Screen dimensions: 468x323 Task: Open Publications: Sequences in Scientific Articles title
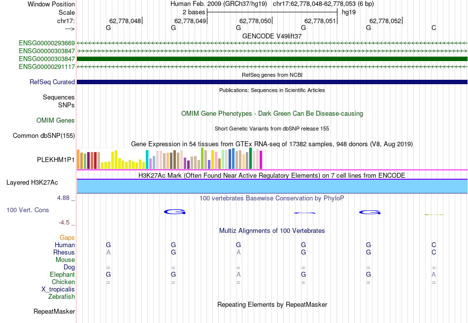pos(272,90)
